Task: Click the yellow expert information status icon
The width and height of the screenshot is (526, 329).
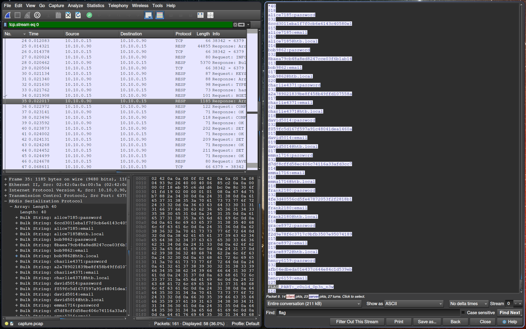Action: pyautogui.click(x=7, y=324)
